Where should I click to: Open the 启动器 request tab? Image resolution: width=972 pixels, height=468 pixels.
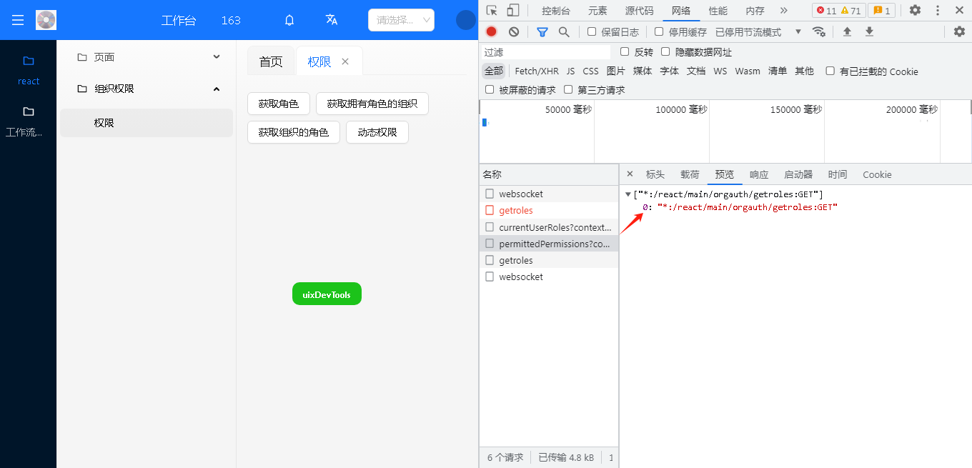click(x=798, y=174)
